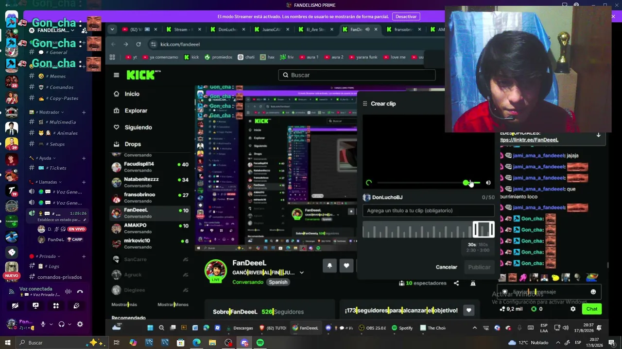Collapse the Llamadas category
This screenshot has width=622, height=349.
click(x=46, y=182)
